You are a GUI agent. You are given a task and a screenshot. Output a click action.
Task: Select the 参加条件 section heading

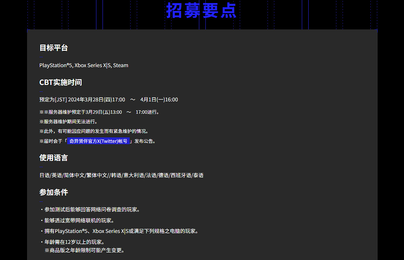pos(54,192)
